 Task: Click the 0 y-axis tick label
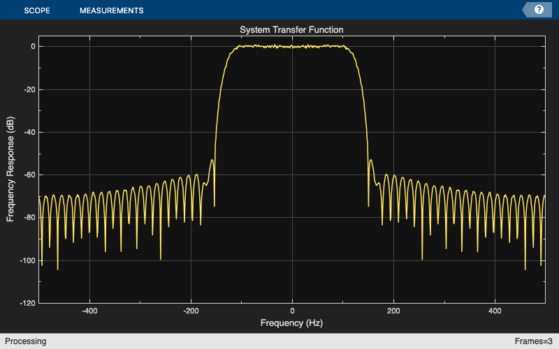33,46
